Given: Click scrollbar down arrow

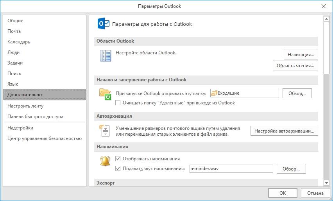Looking at the screenshot, I should coord(326,183).
